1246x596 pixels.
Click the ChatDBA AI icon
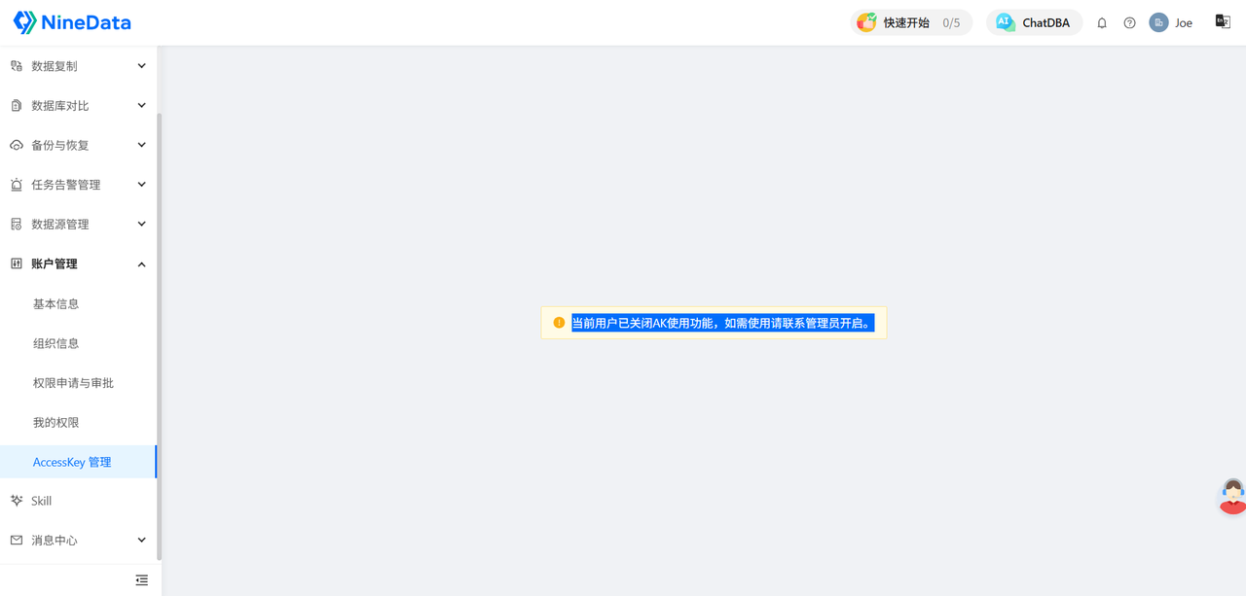[1005, 22]
